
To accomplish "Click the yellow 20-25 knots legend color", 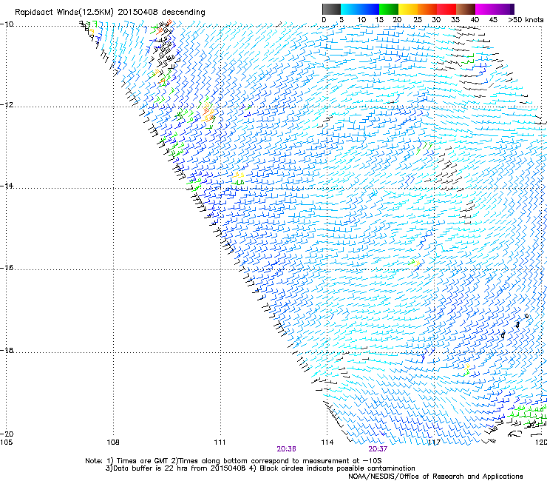I will [408, 9].
